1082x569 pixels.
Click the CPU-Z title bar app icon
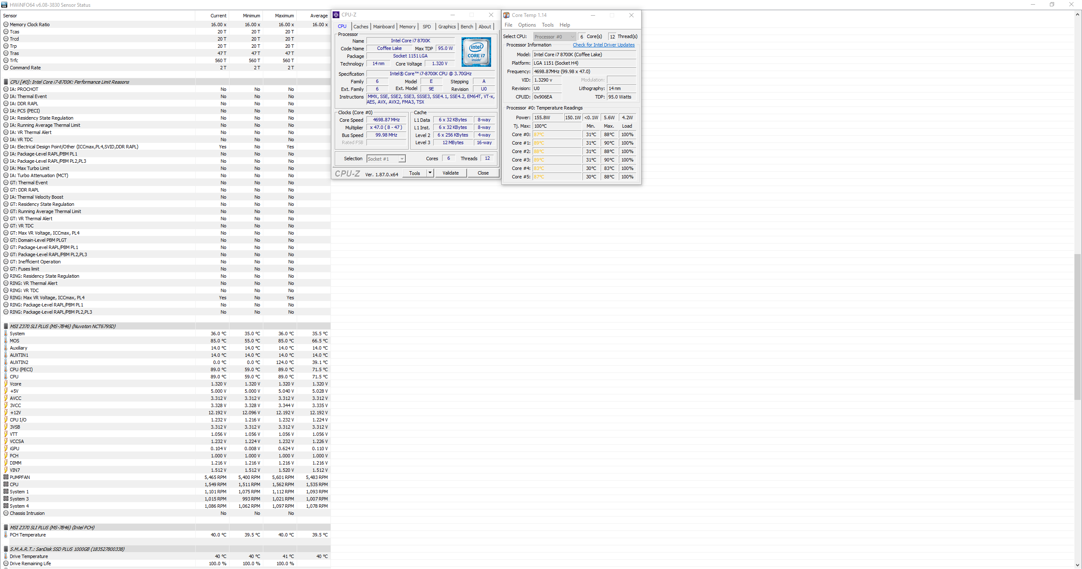[x=336, y=15]
